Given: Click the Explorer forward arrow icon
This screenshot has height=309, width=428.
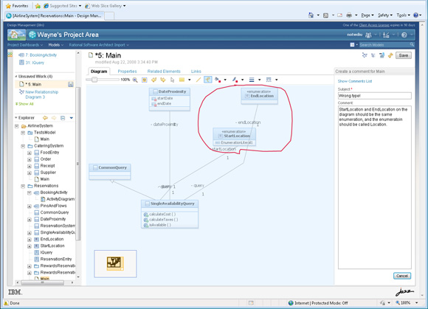Looking at the screenshot, I should (54, 118).
